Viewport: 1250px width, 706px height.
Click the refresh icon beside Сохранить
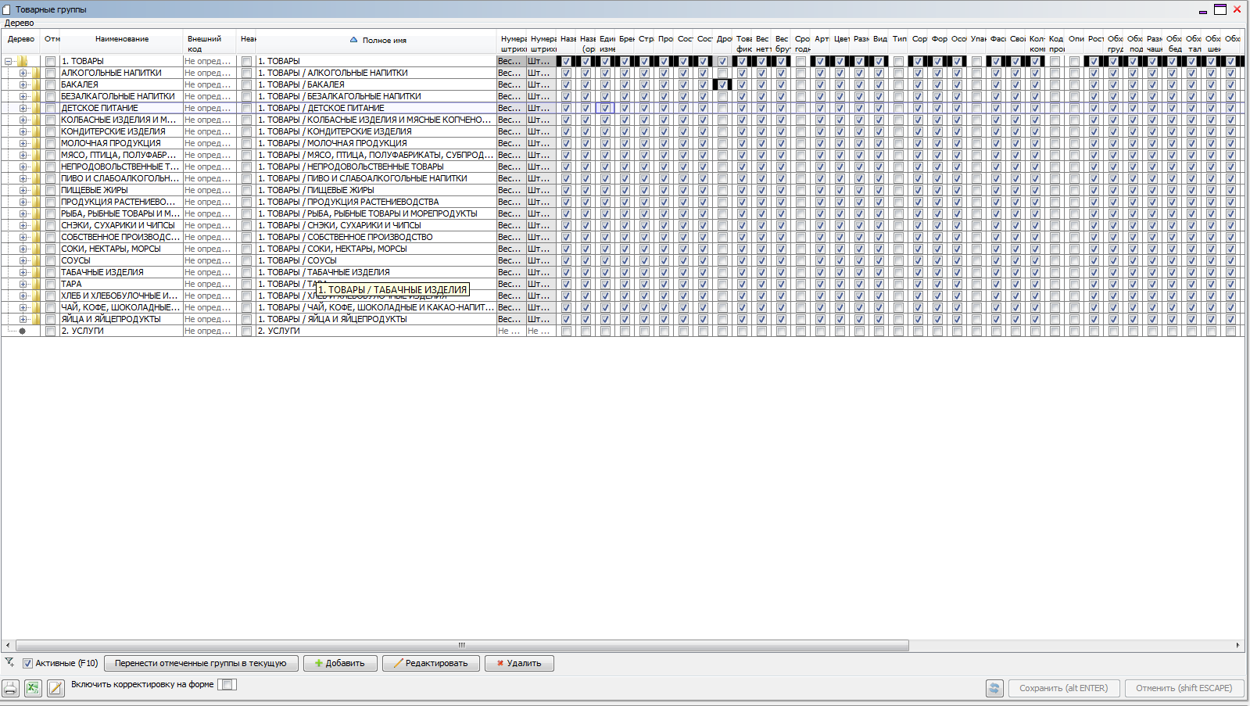click(994, 688)
